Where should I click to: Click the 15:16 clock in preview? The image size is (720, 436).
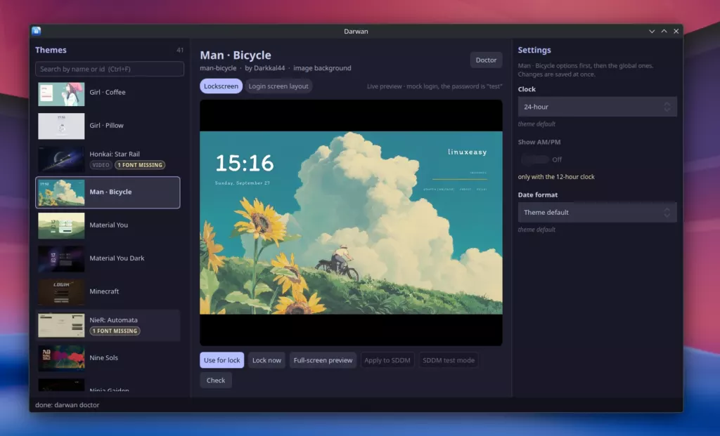click(x=244, y=163)
